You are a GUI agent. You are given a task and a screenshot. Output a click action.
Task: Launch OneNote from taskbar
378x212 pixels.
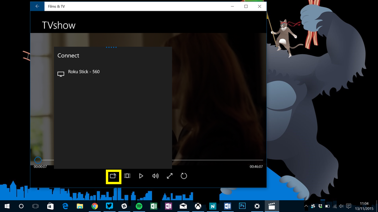[168, 206]
